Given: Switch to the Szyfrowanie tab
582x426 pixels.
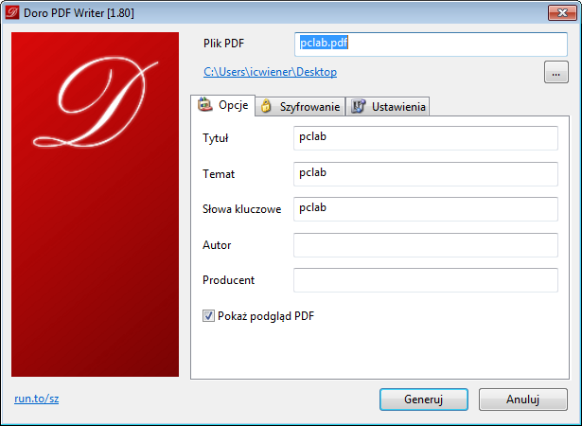Looking at the screenshot, I should click(x=300, y=107).
